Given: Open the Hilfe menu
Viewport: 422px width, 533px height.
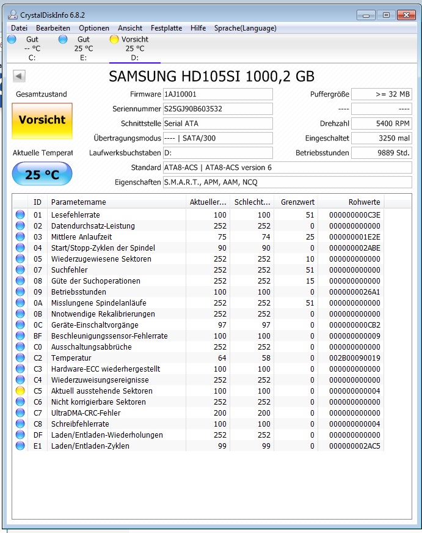Looking at the screenshot, I should pyautogui.click(x=198, y=28).
